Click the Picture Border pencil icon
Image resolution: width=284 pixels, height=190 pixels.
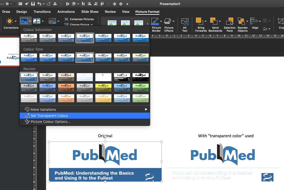(x=155, y=21)
